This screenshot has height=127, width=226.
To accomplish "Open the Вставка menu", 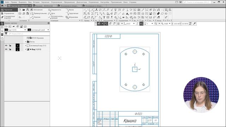I will (x=36, y=2).
